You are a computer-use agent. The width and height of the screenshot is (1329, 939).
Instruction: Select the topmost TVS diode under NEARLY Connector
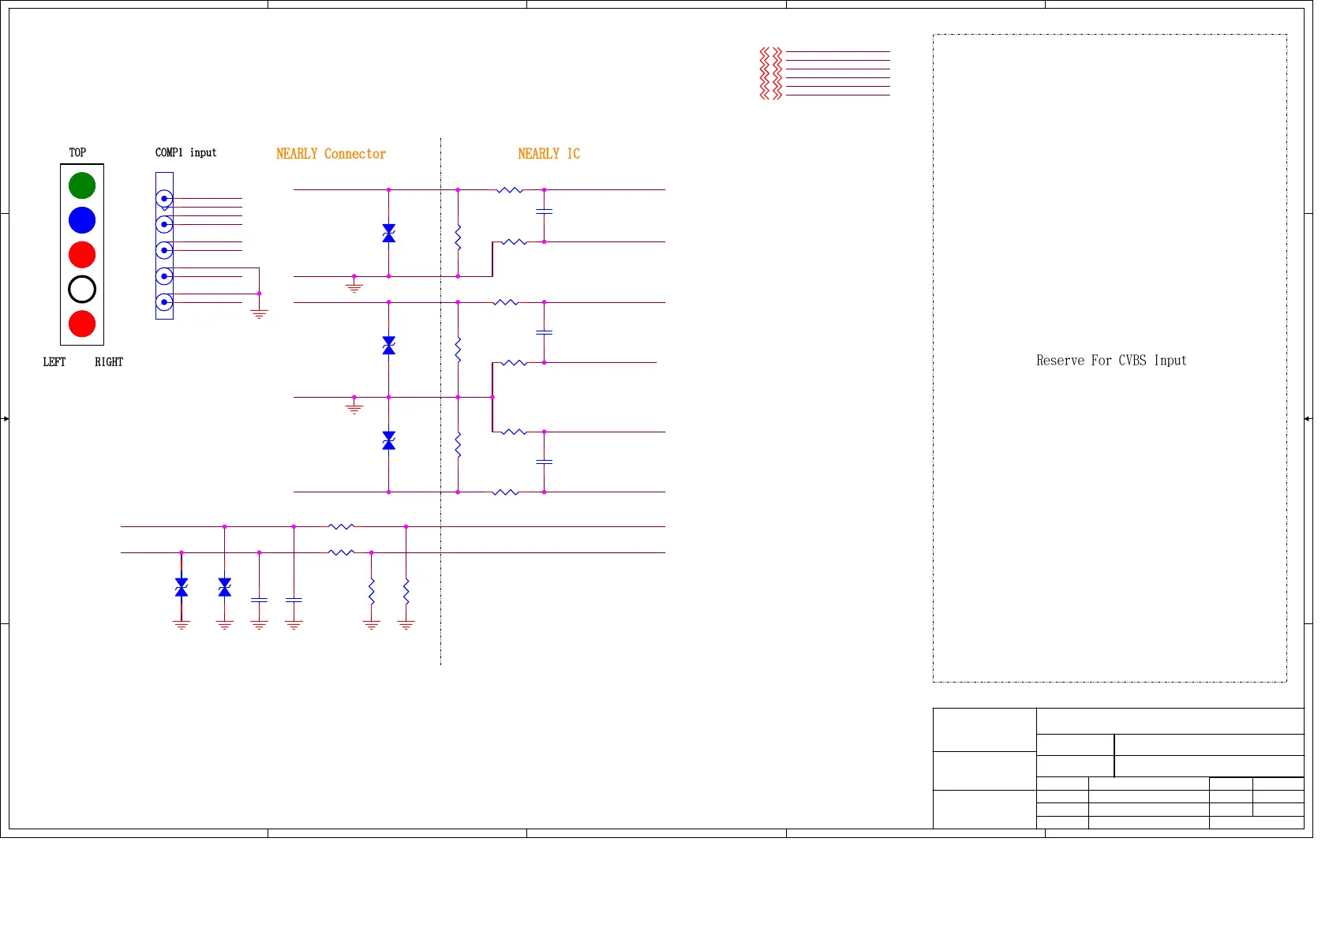388,234
